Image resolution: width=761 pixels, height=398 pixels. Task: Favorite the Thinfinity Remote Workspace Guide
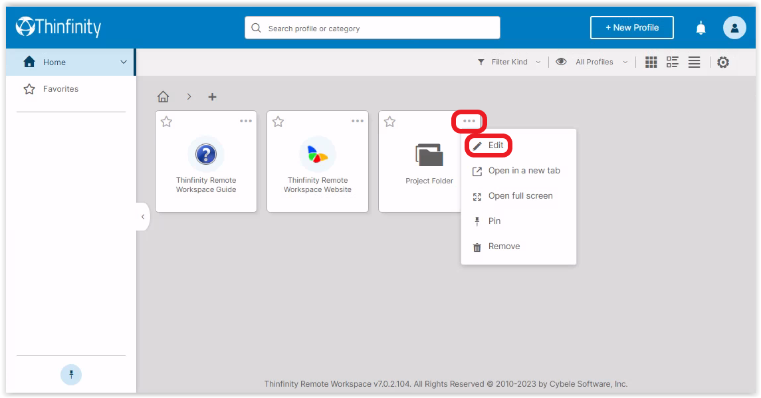166,122
